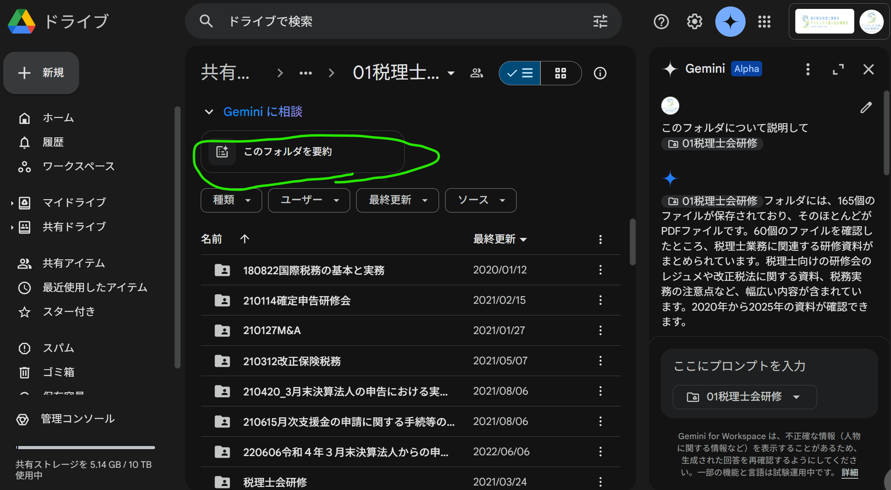Open advanced search filter options icon
The image size is (891, 490).
pos(600,21)
